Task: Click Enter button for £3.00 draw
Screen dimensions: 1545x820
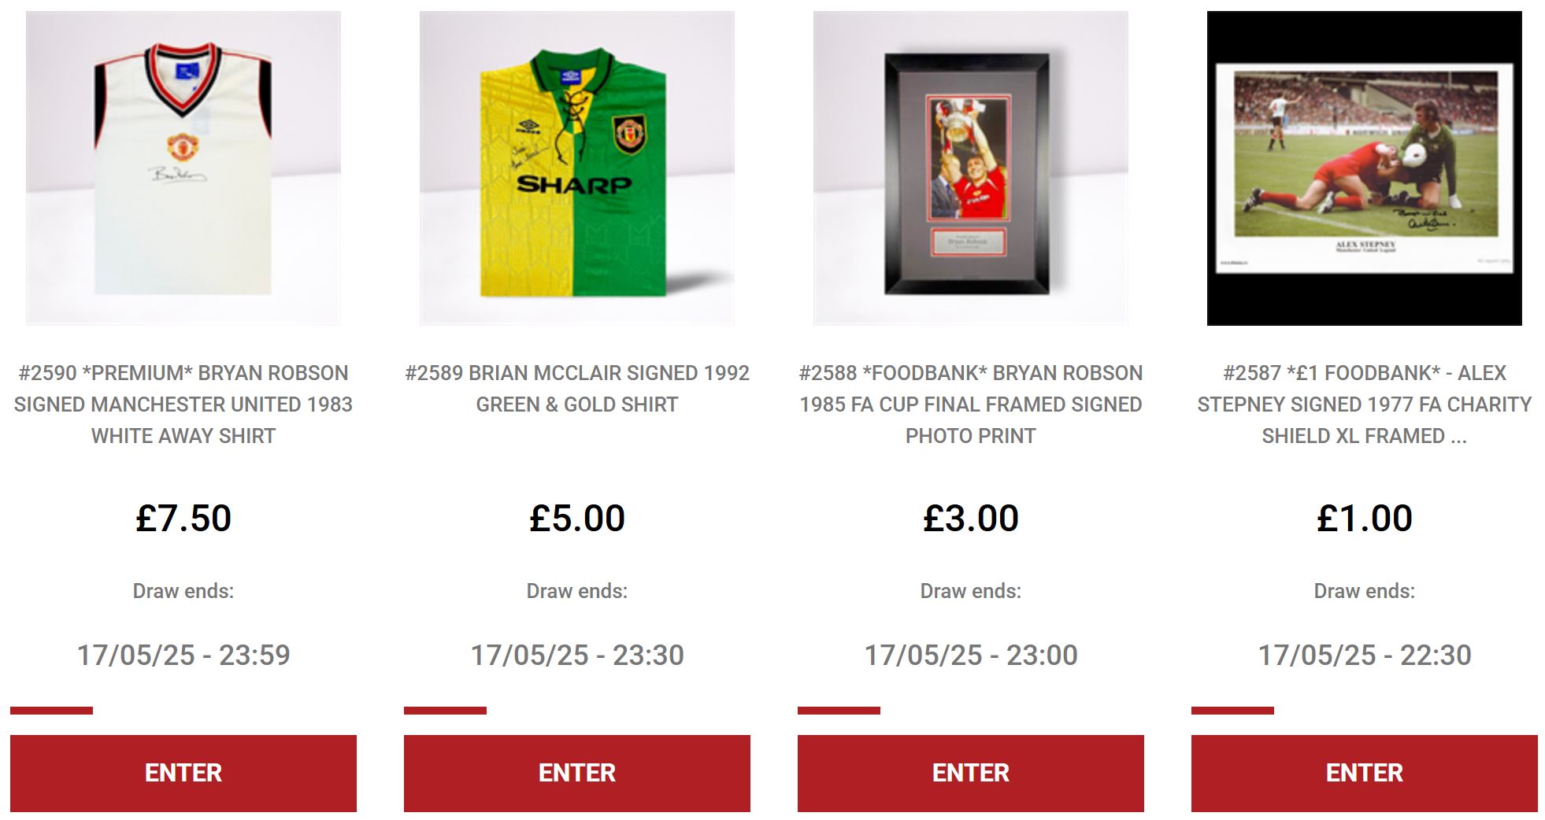Action: point(970,773)
